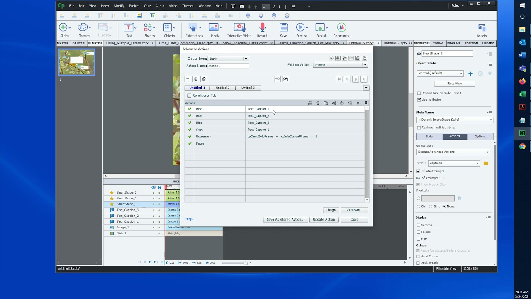Delete decision tab using trash icon
The width and height of the screenshot is (531, 299).
(195, 79)
